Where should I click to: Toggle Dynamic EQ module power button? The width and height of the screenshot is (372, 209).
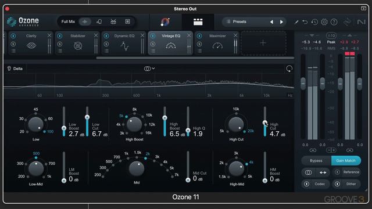pyautogui.click(x=106, y=36)
